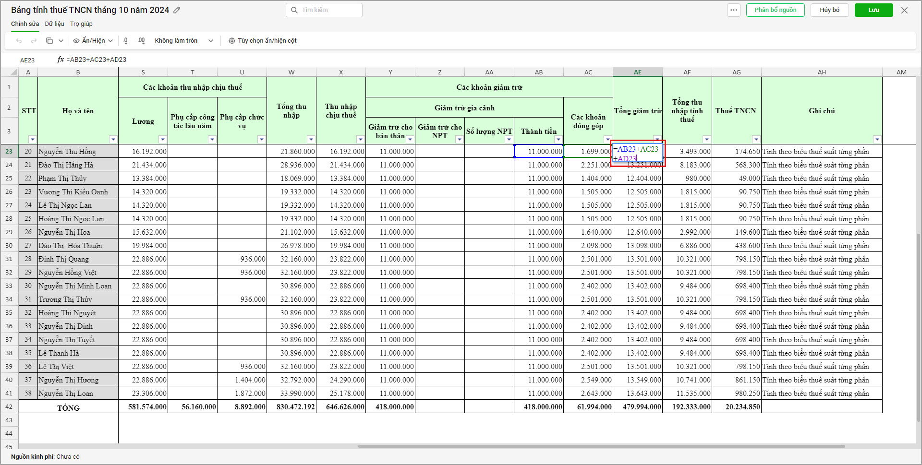
Task: Toggle the Ẩn/Hiện visibility menu
Action: click(93, 41)
